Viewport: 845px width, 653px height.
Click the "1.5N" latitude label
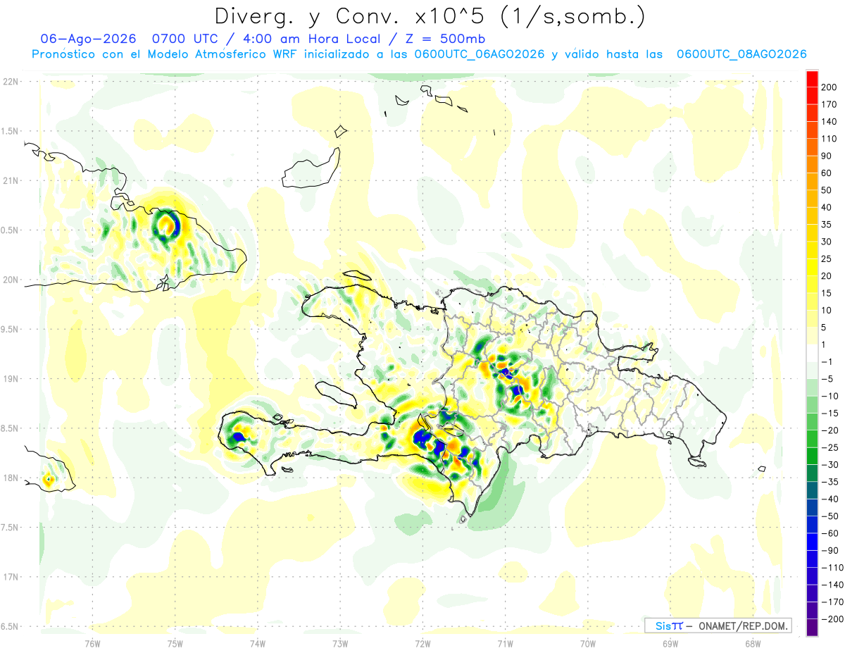9,131
